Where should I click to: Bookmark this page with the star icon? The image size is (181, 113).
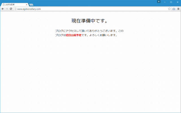coord(169,9)
